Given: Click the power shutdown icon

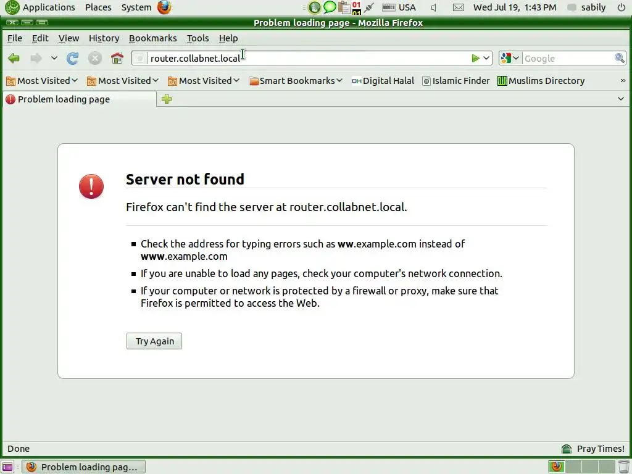Looking at the screenshot, I should click(621, 7).
